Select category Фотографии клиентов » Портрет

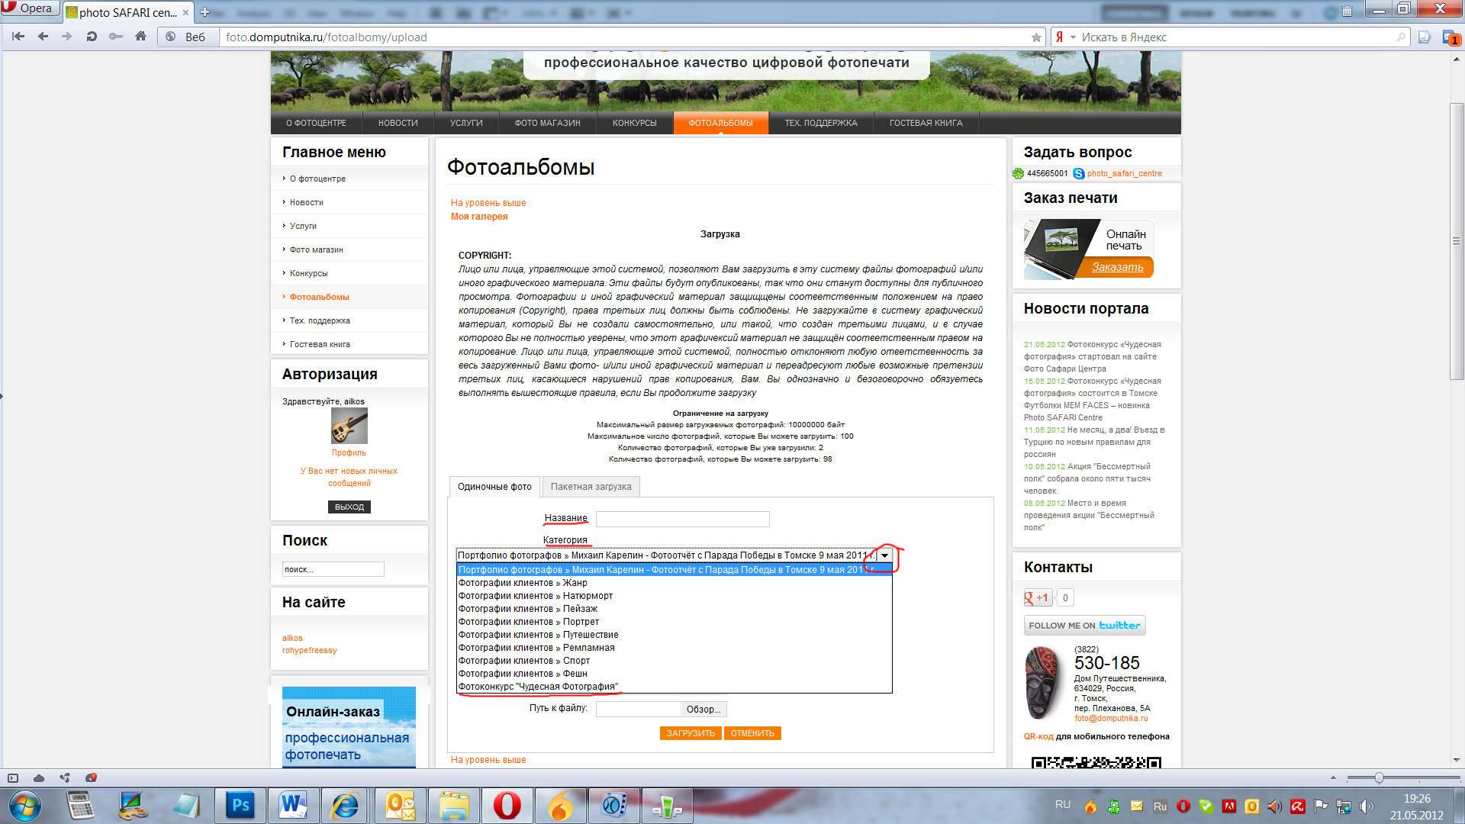click(675, 622)
